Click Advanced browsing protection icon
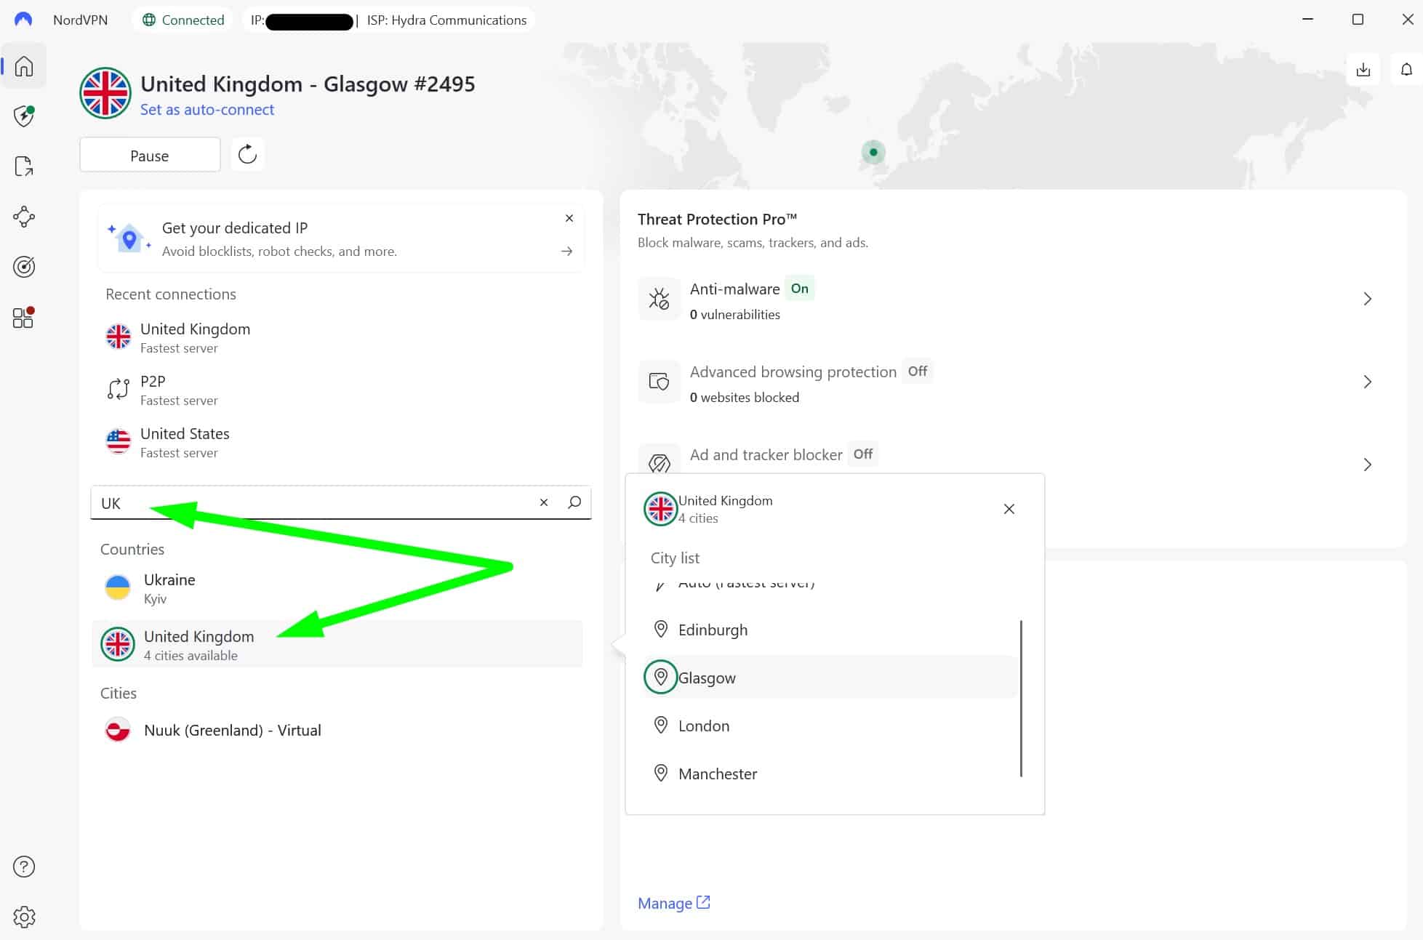Screen dimensions: 1423x940 pyautogui.click(x=660, y=382)
